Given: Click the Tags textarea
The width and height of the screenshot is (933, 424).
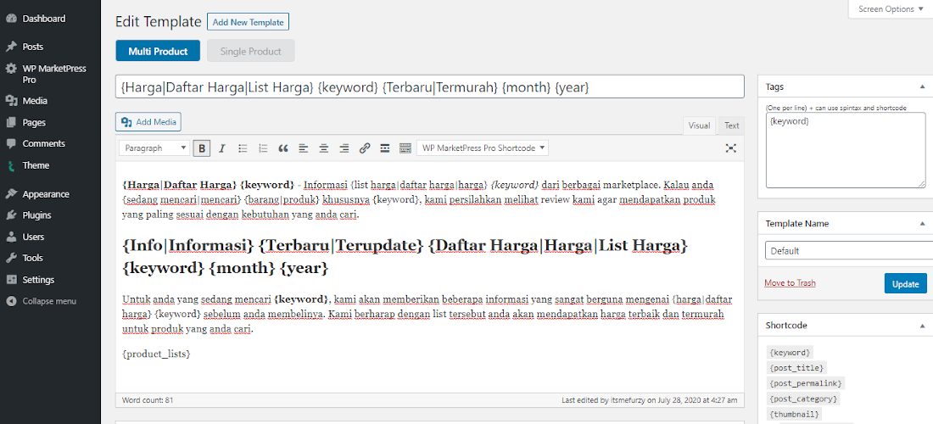Looking at the screenshot, I should tap(846, 150).
